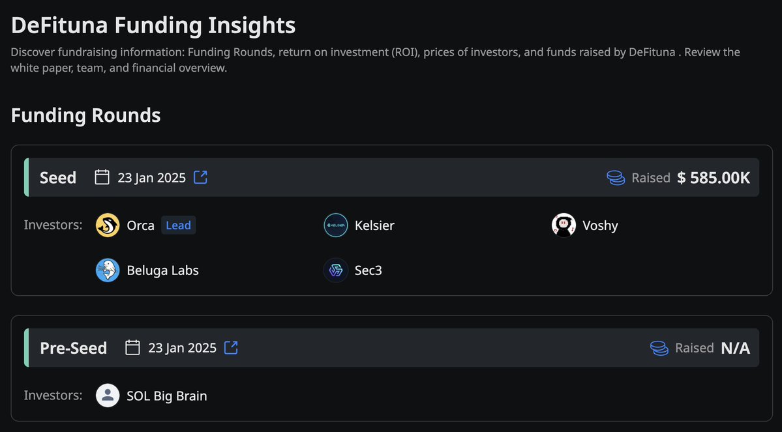Click the Raised label in Pre-Seed header

click(694, 348)
